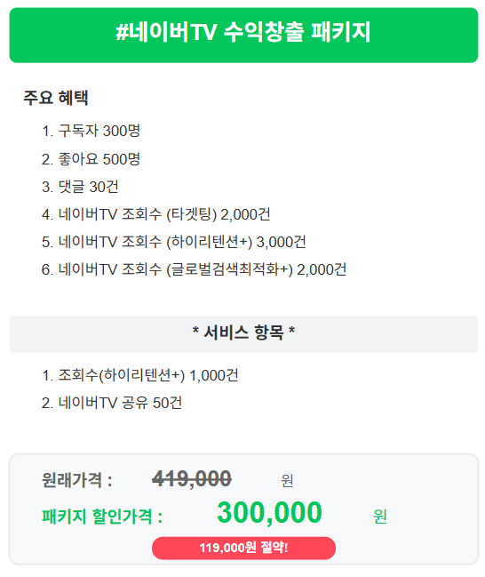The height and width of the screenshot is (577, 485).
Task: Click the 패키지 할인가격 label
Action: point(102,517)
